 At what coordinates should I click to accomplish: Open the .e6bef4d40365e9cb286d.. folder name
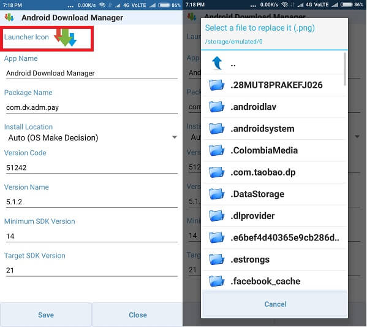(285, 237)
